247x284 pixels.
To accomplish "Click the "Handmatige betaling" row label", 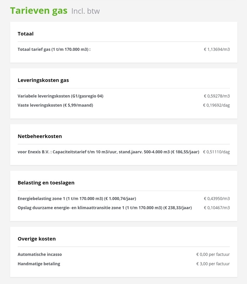I will [x=39, y=264].
